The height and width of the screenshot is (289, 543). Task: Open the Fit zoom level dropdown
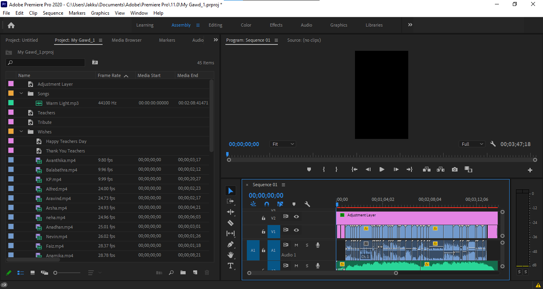(x=283, y=144)
